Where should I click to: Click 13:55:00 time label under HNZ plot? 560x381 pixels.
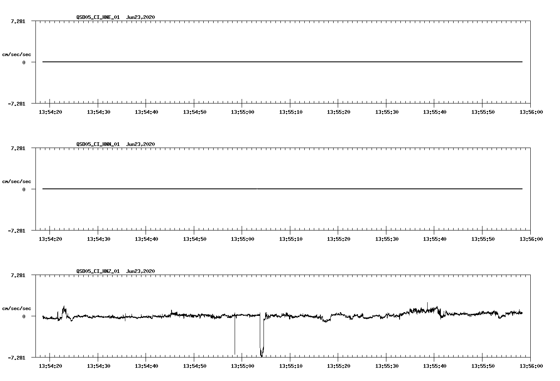pos(242,366)
